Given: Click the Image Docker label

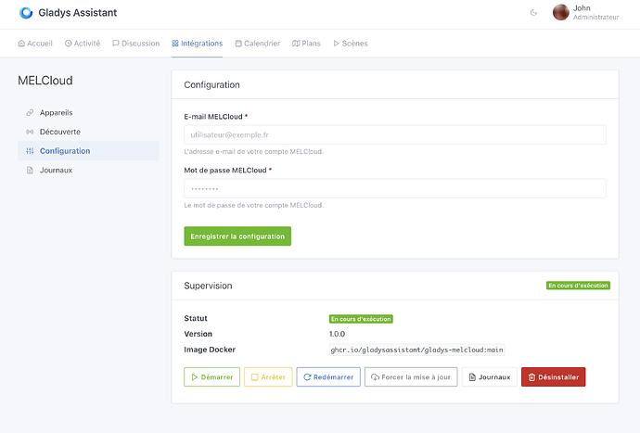Looking at the screenshot, I should click(210, 350).
